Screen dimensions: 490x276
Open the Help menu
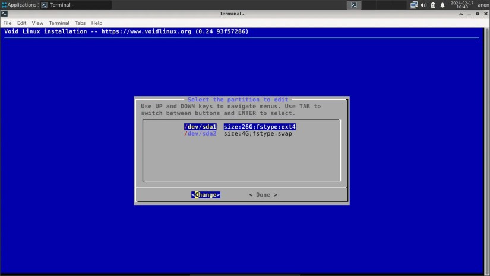[x=97, y=23]
